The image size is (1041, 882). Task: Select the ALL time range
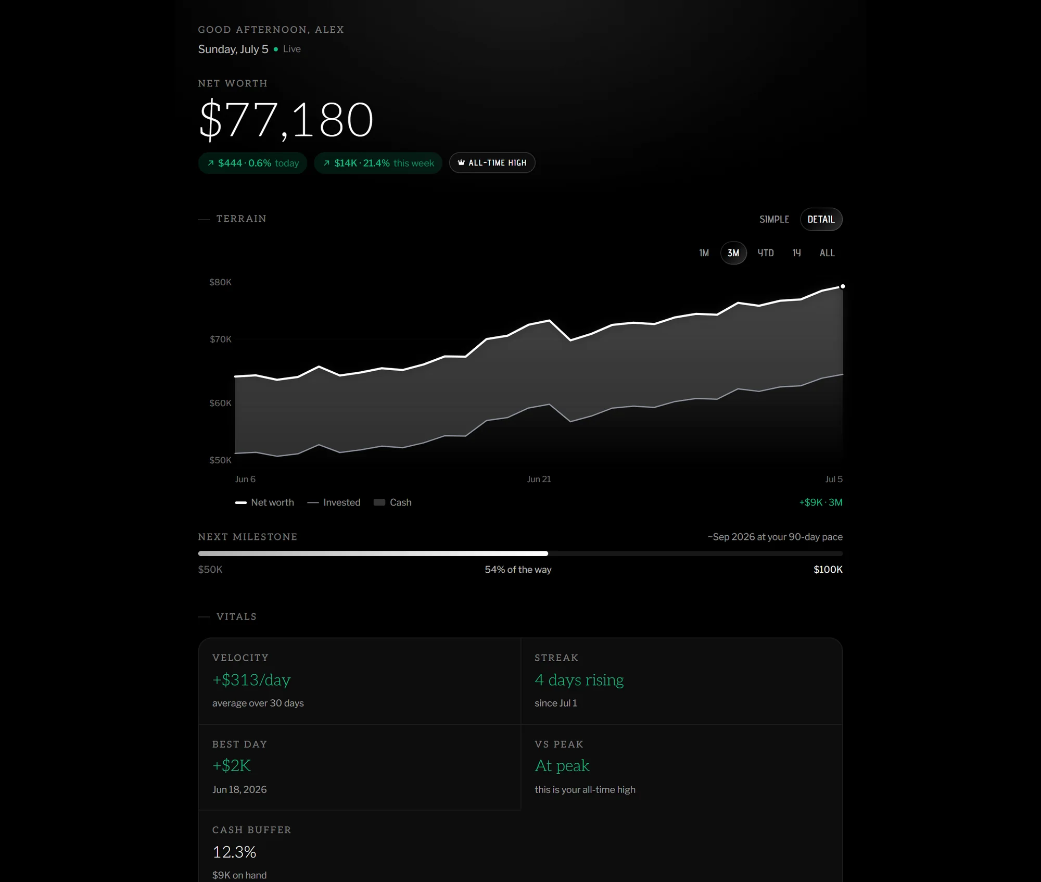tap(827, 253)
